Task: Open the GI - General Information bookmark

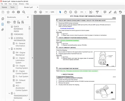Action: [20, 45]
